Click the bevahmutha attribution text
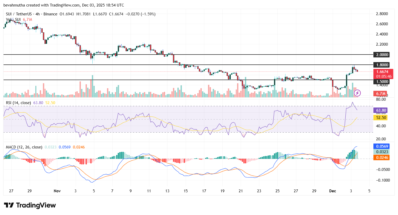The height and width of the screenshot is (215, 398). [x=14, y=5]
